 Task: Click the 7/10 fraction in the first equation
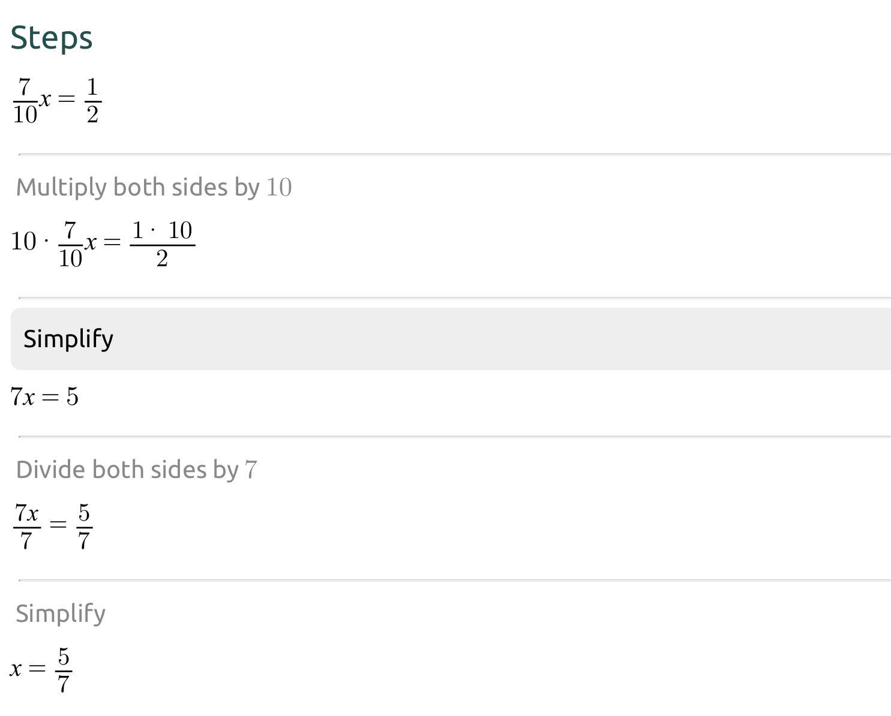25,100
